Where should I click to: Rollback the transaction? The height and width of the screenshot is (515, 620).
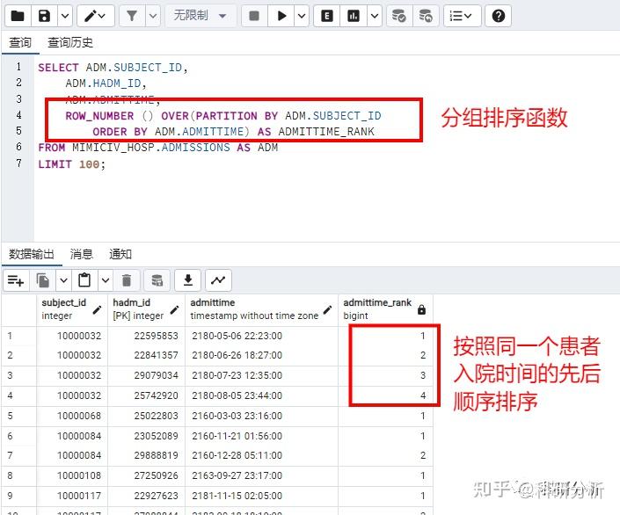pyautogui.click(x=426, y=16)
